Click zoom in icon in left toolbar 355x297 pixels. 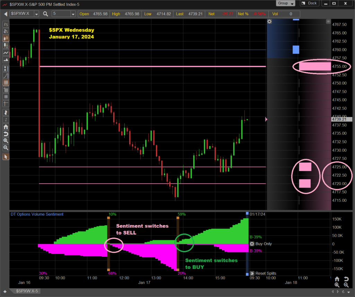(6, 141)
